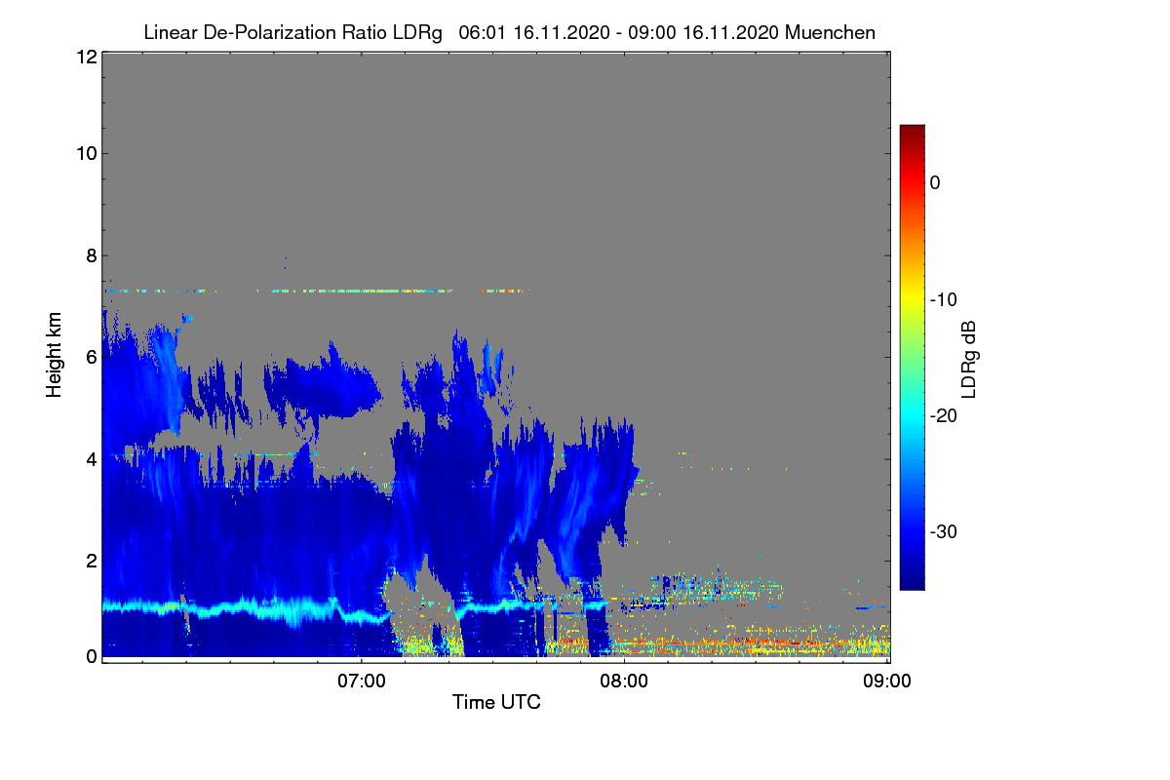
Task: Click the 'LDRg dB' colorbar label
Action: 969,359
